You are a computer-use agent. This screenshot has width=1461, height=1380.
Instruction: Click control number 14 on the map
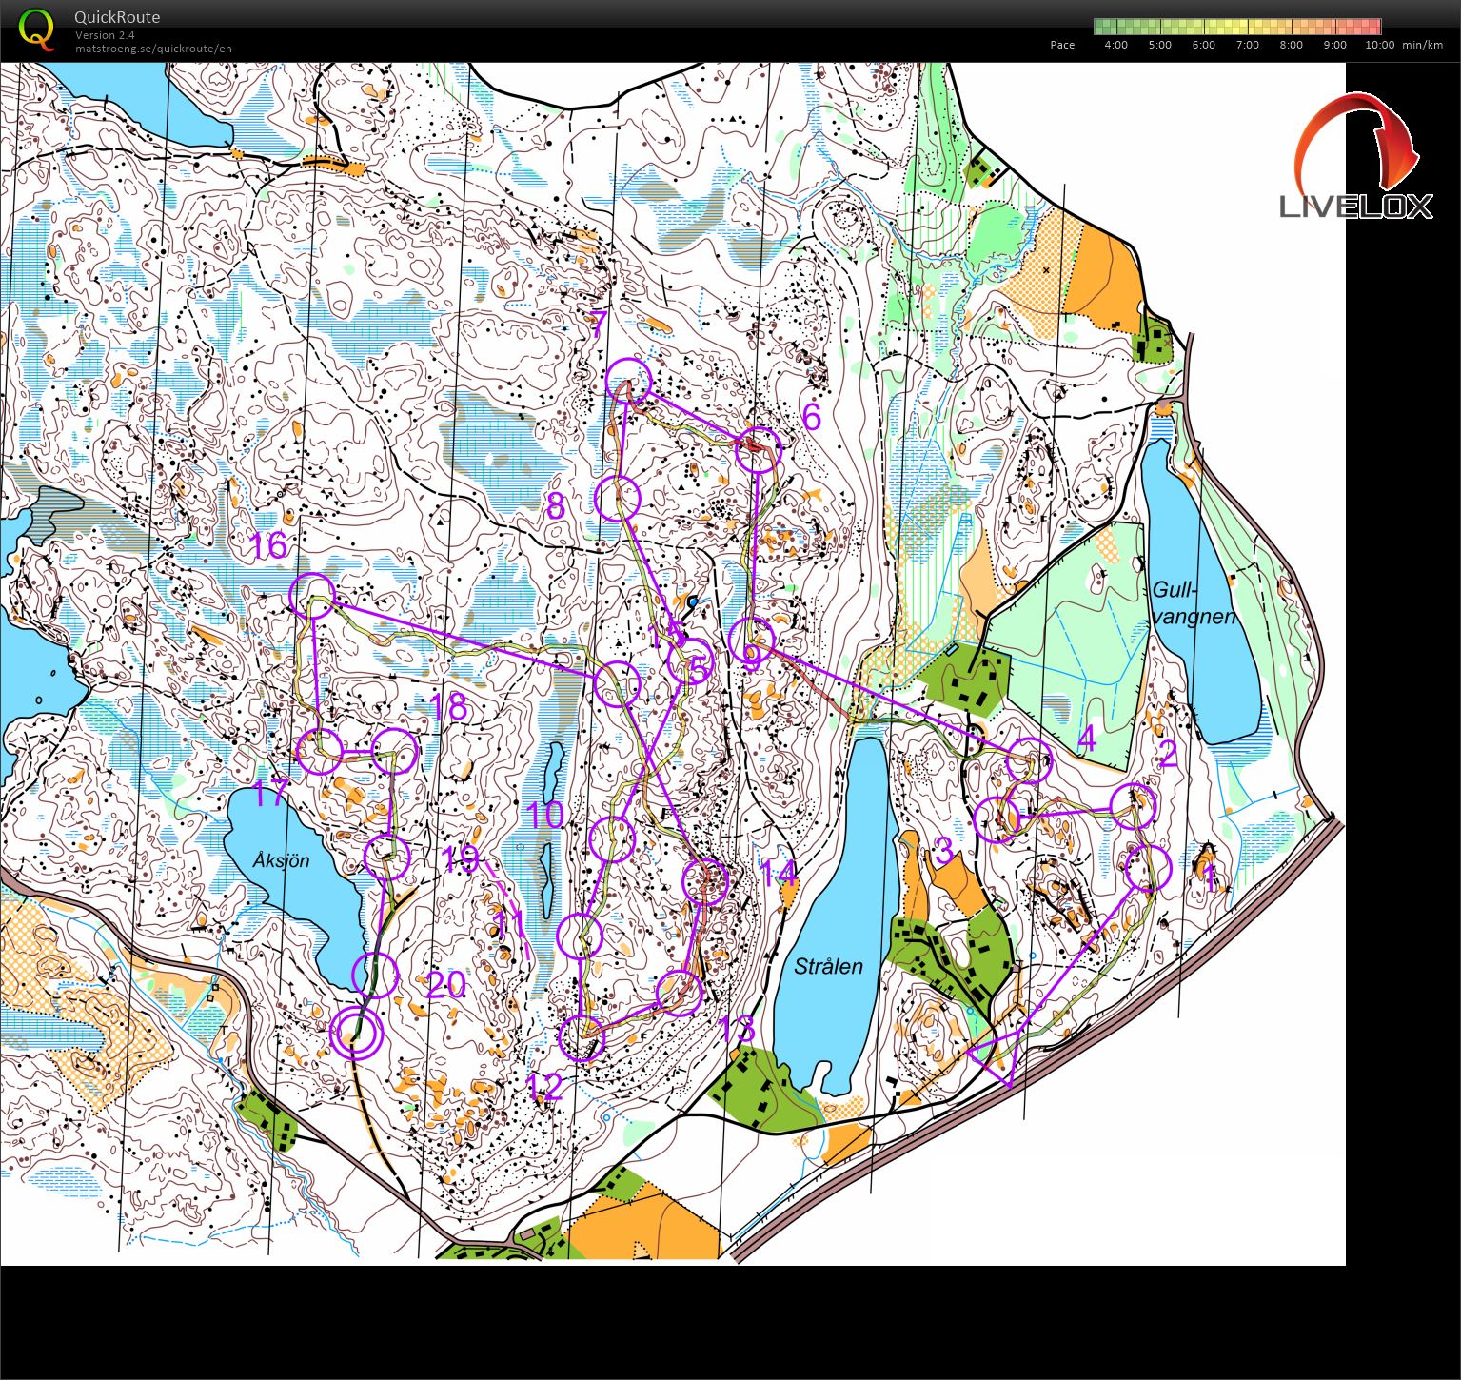[778, 873]
